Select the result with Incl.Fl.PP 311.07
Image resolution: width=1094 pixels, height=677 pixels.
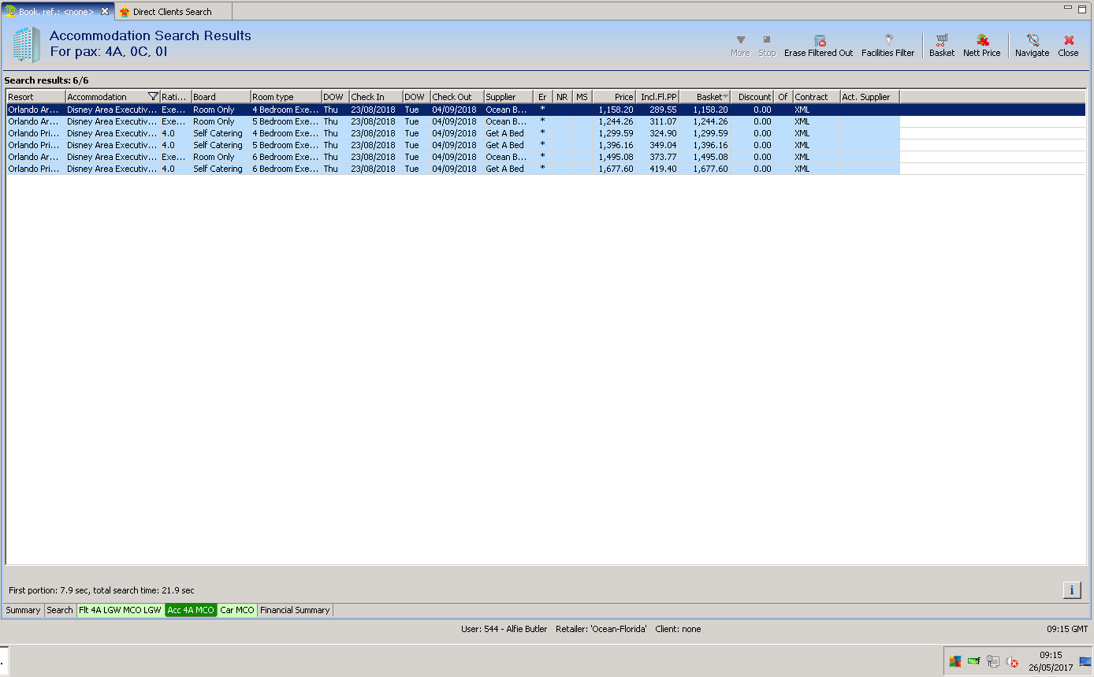[x=545, y=121]
